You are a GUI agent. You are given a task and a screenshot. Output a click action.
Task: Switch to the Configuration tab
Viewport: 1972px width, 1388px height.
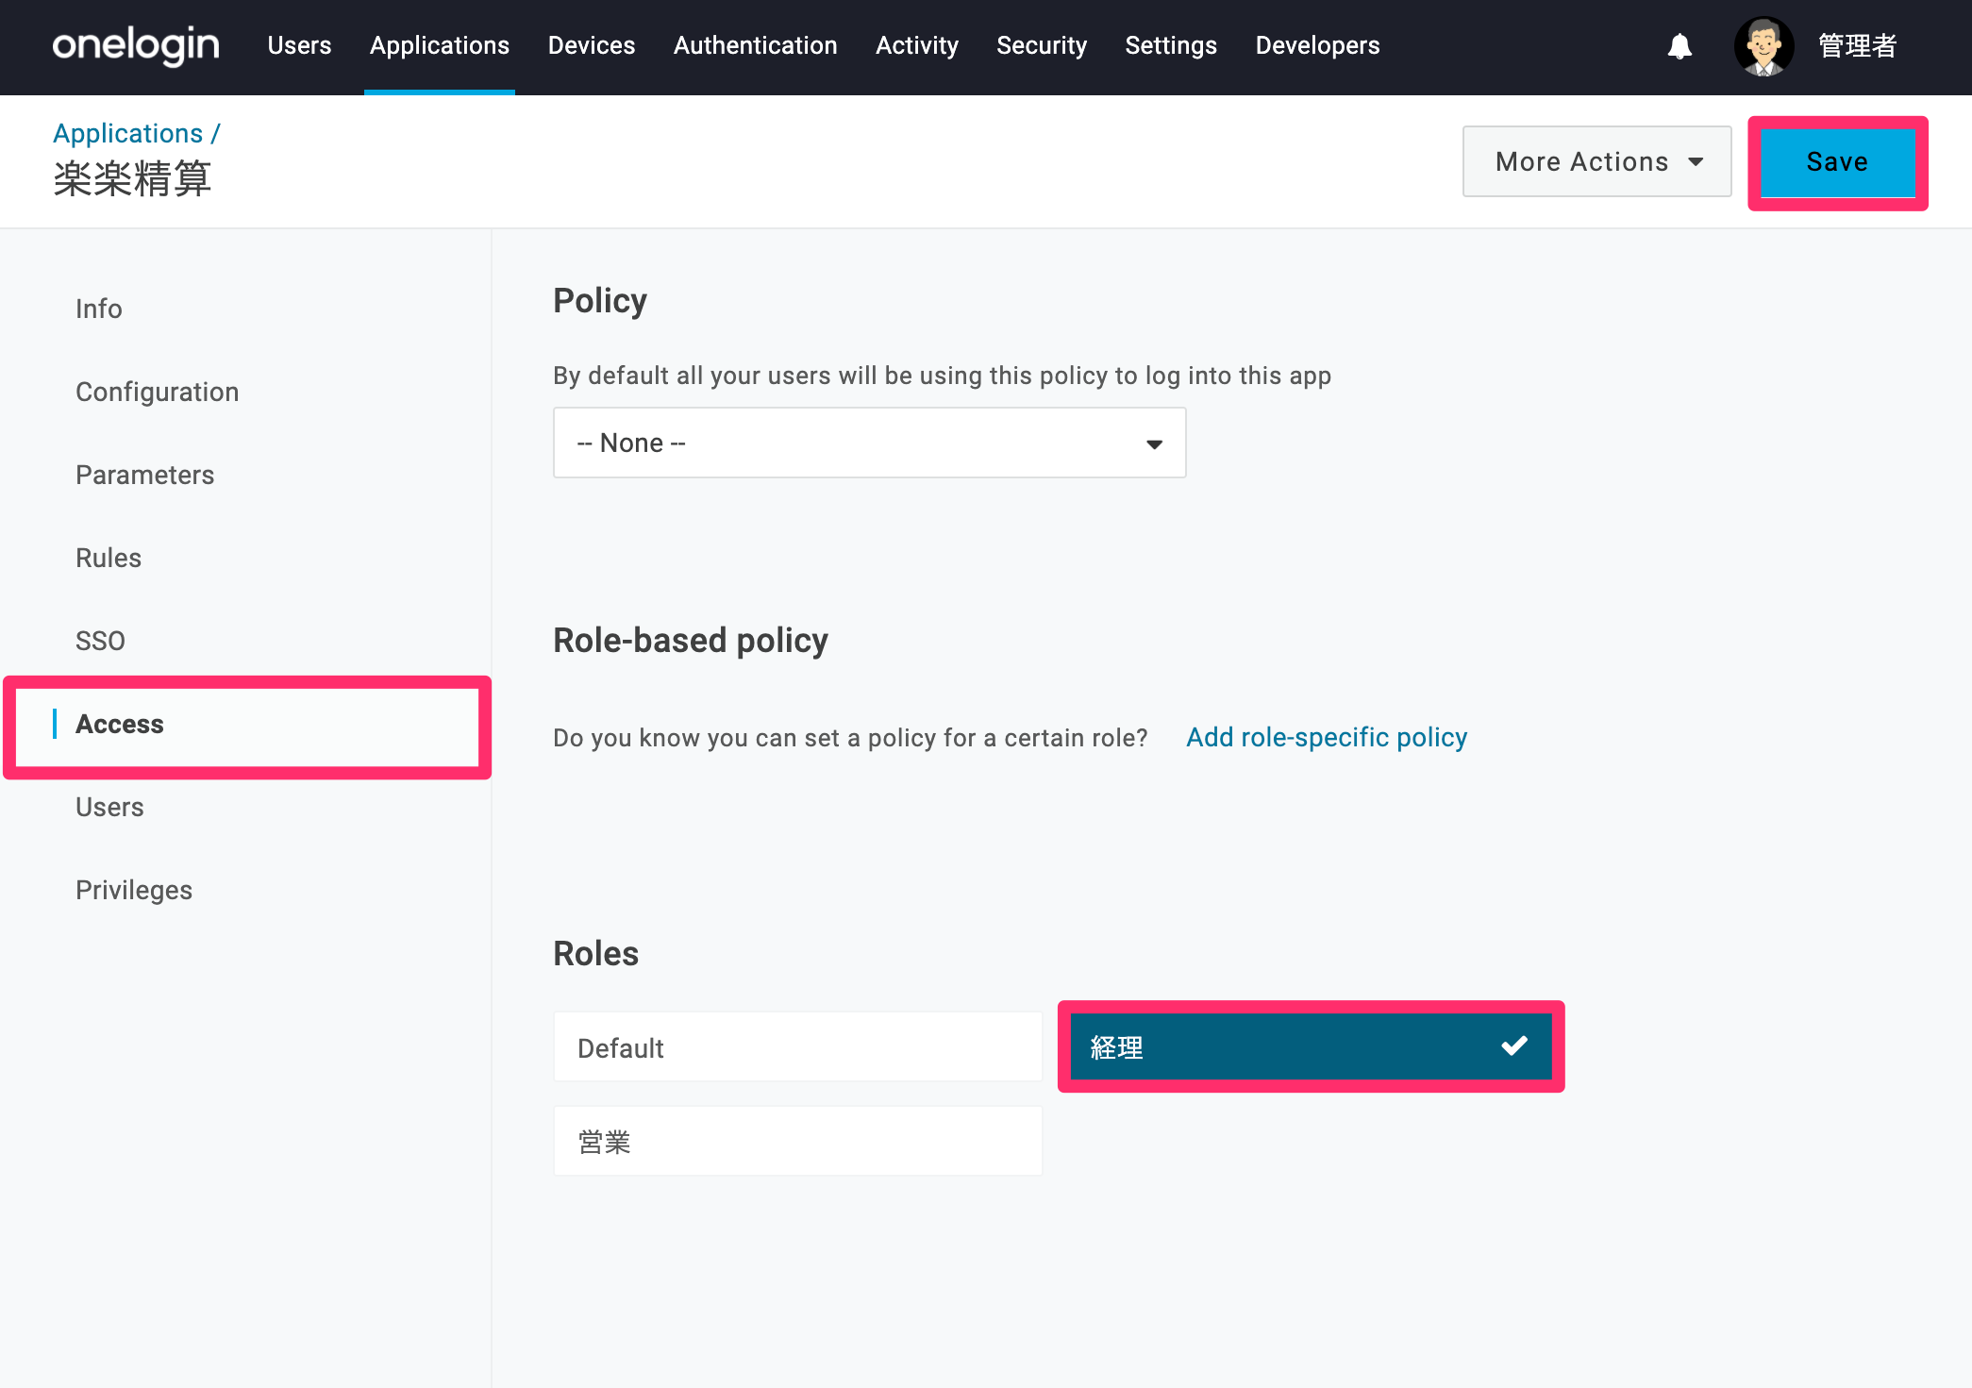[x=158, y=392]
